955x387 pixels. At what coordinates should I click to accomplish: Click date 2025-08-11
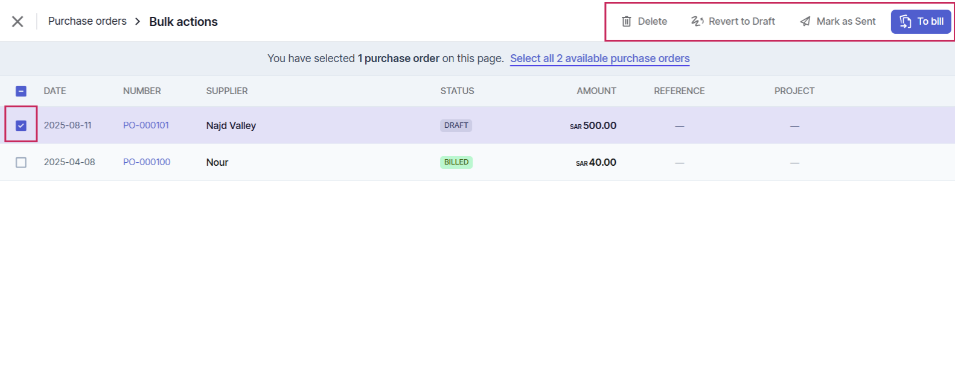pyautogui.click(x=68, y=125)
